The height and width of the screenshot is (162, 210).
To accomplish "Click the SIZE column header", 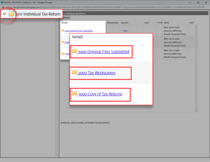I will [x=147, y=23].
